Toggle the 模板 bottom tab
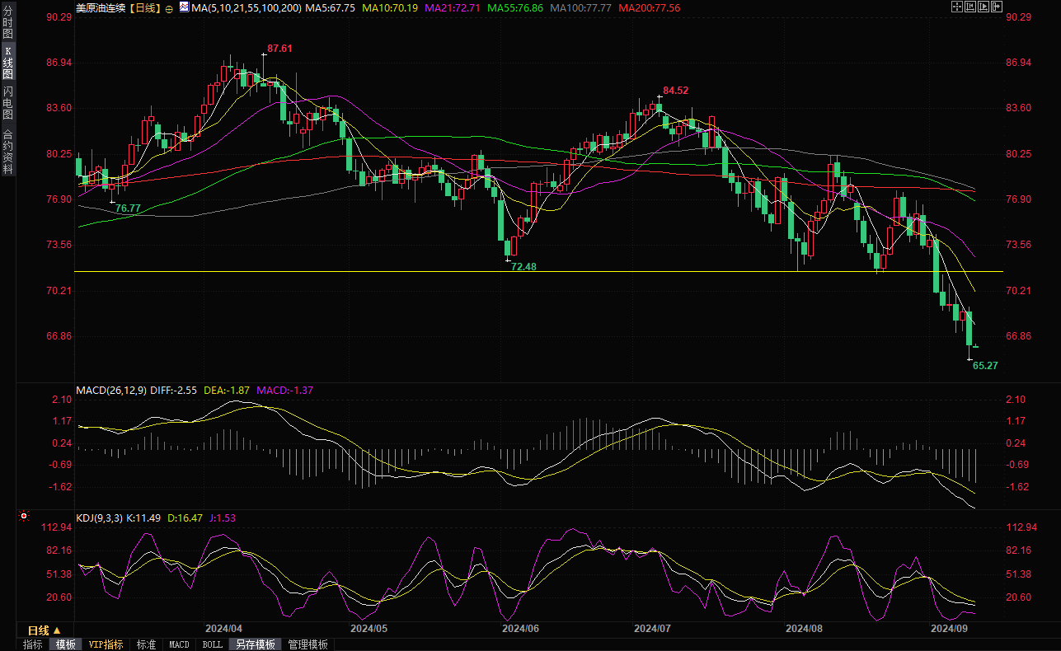This screenshot has width=1061, height=651. (66, 644)
